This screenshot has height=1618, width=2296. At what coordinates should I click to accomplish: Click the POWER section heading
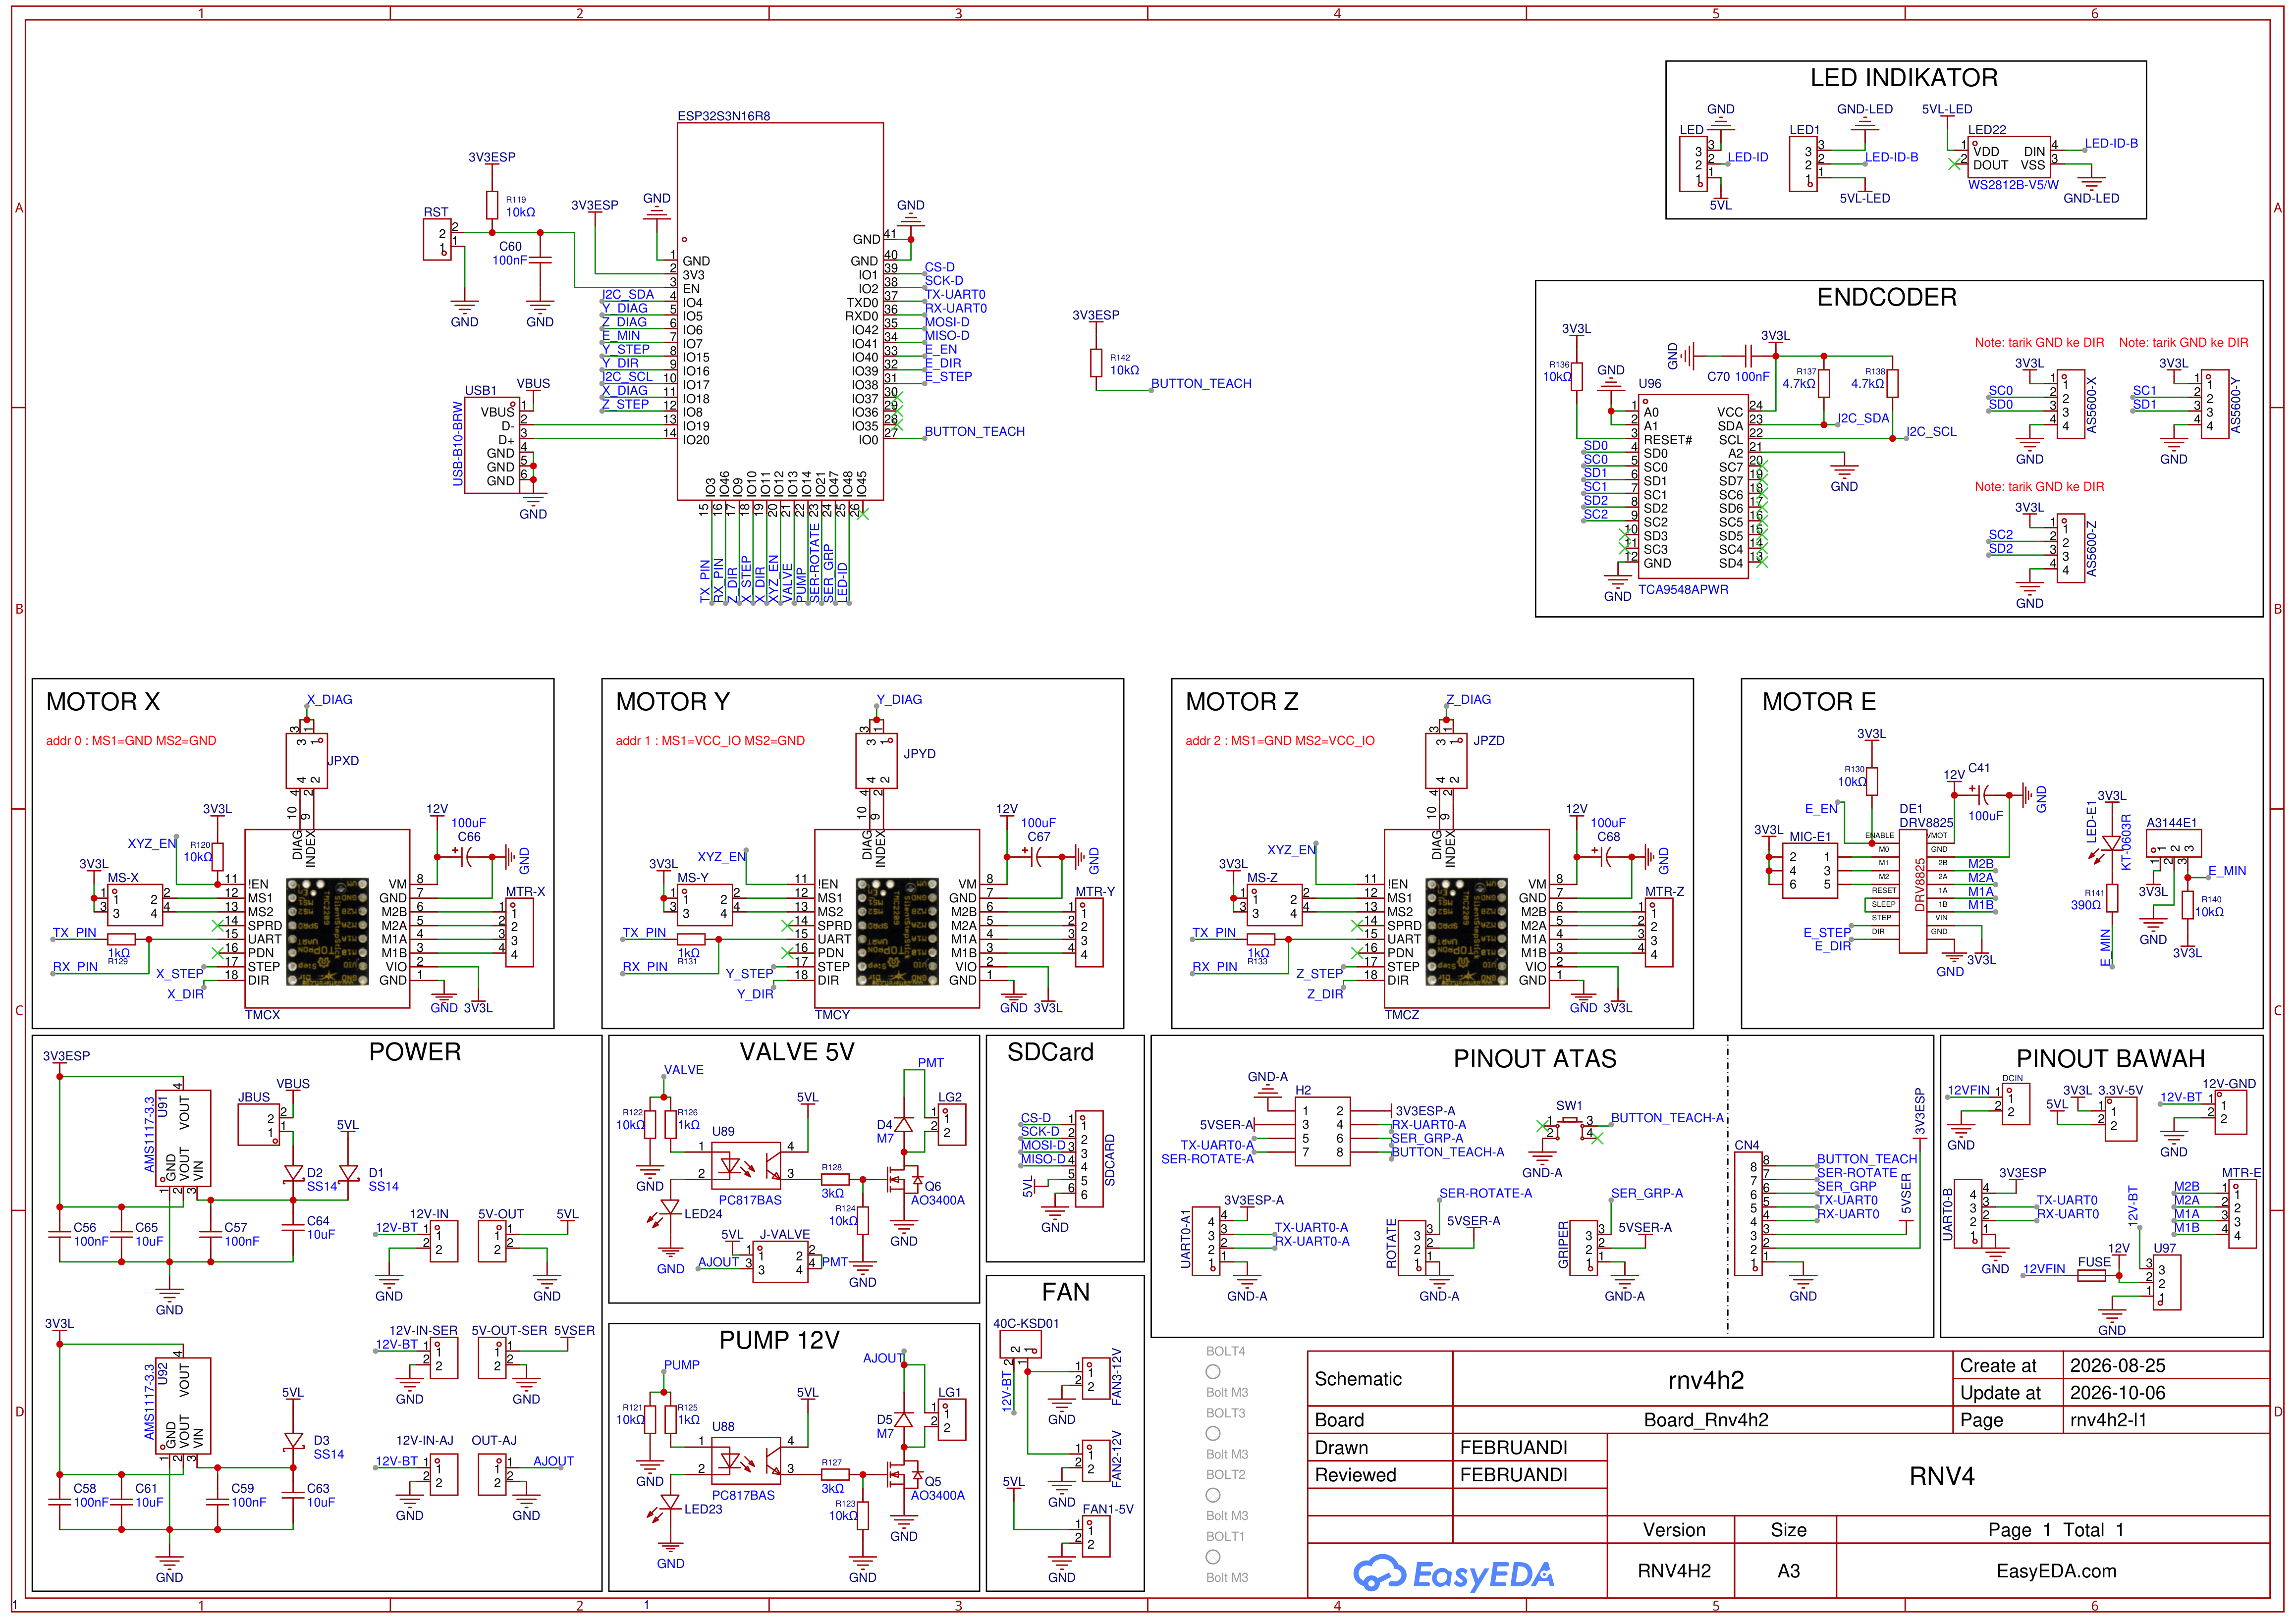pyautogui.click(x=415, y=1051)
